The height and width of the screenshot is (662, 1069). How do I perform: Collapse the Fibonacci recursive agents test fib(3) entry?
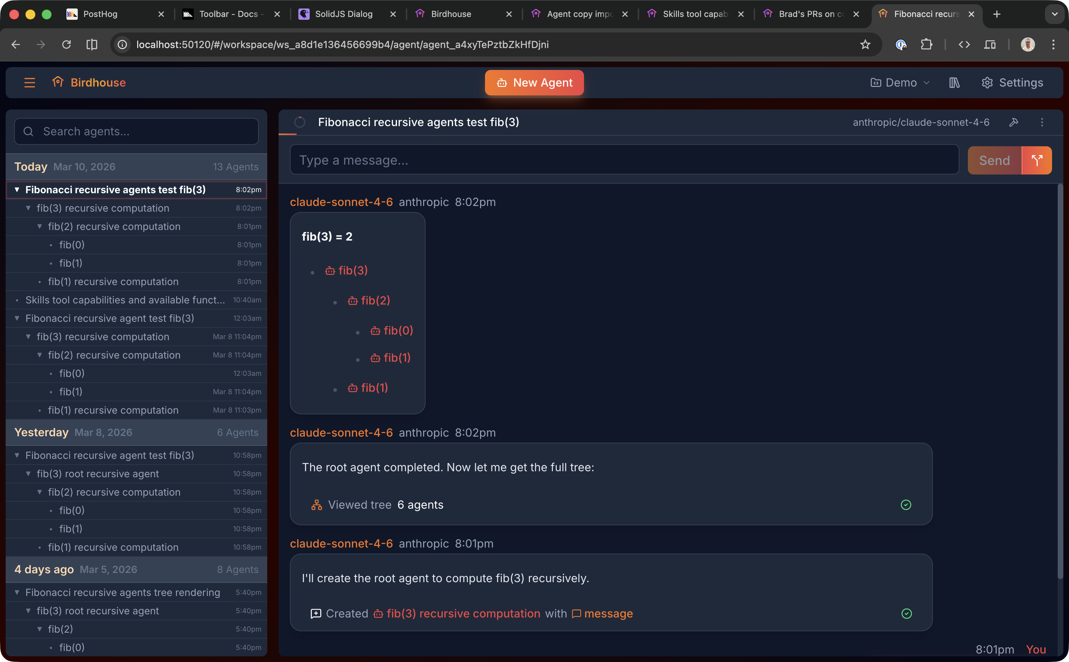tap(17, 190)
